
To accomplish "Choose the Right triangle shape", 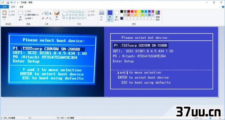I will pos(64,15).
